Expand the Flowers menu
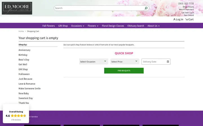The height and width of the screenshot is (126, 203). click(93, 26)
